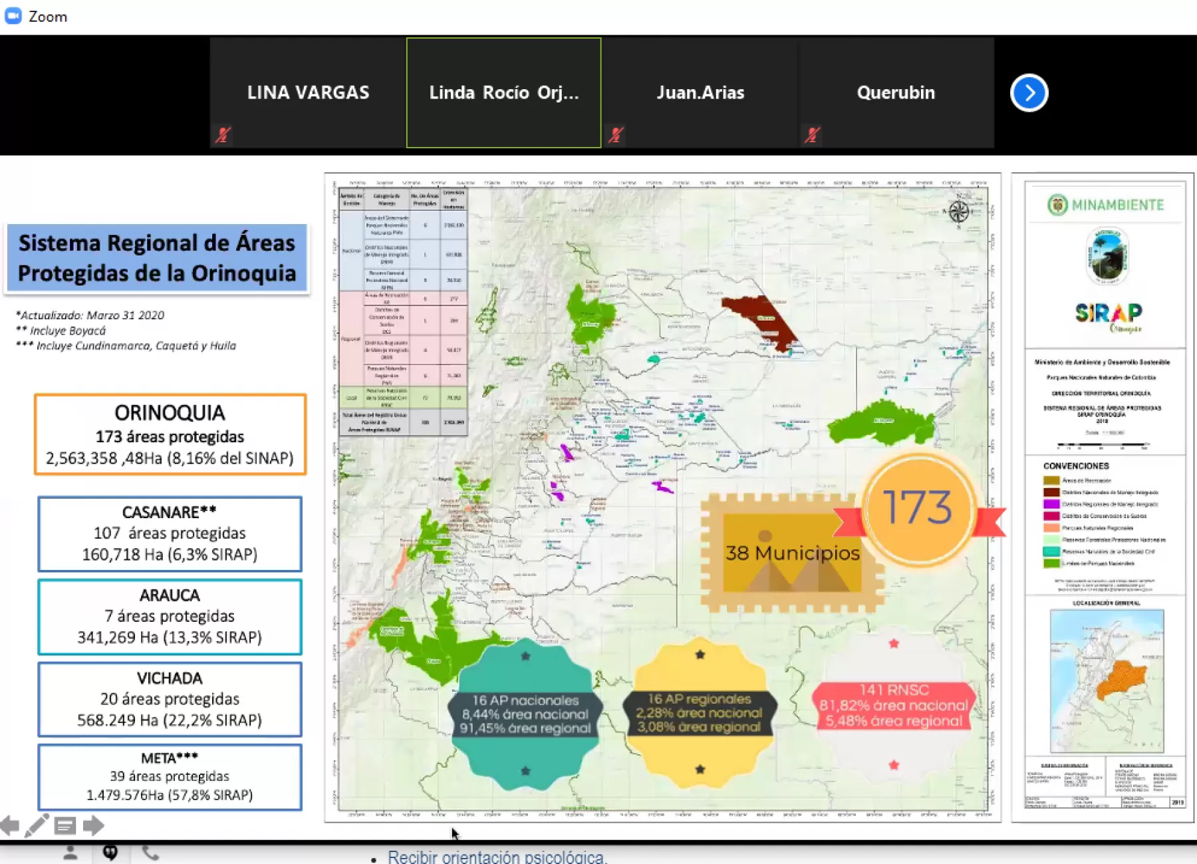Click the ARAUCA summary box
Viewport: 1197px width, 864px height.
click(x=170, y=617)
